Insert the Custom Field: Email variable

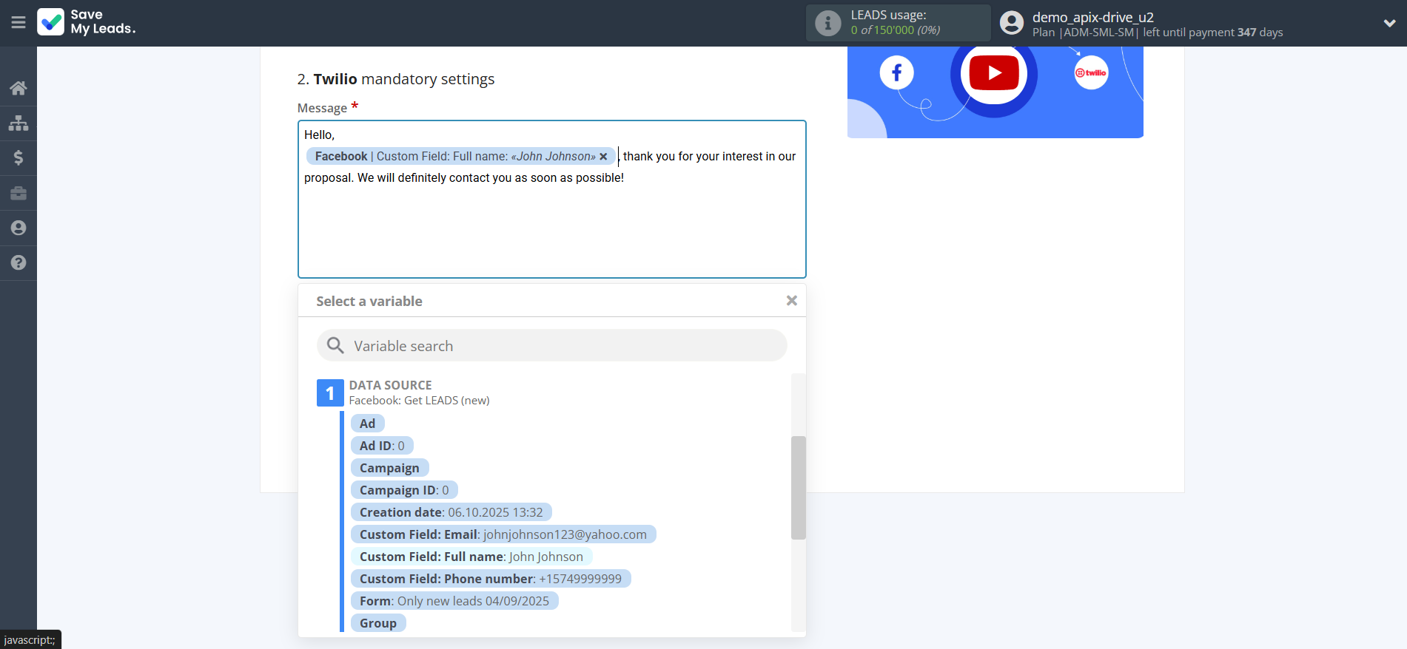(503, 534)
